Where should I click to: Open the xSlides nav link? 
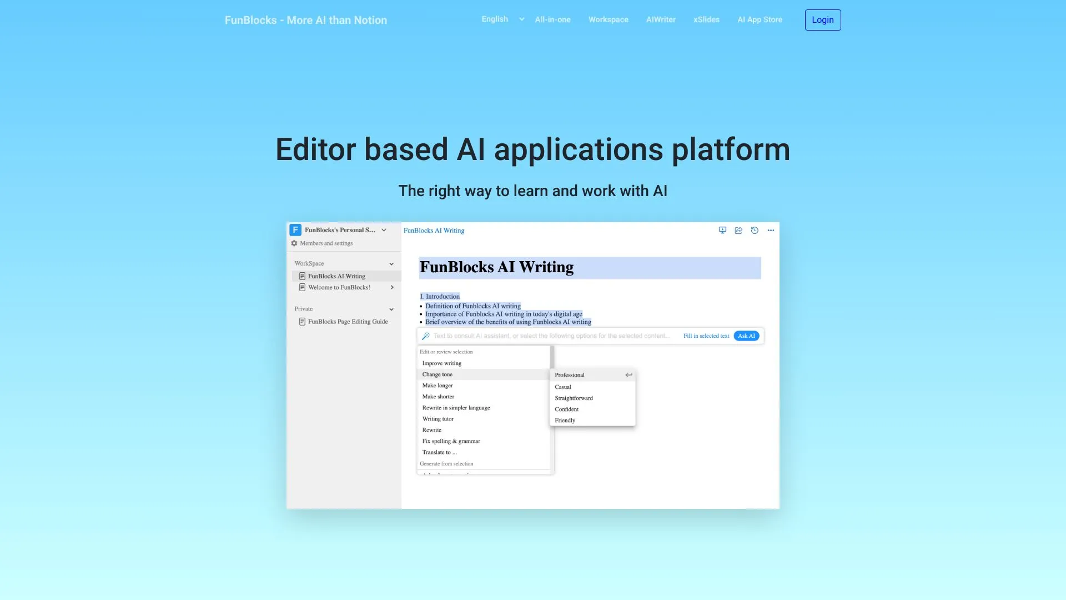(x=706, y=19)
